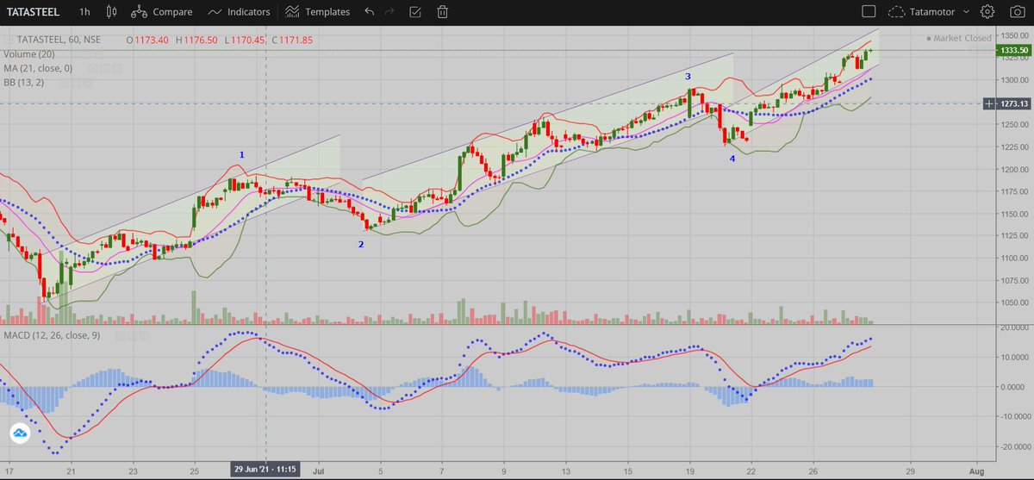Select the MACD (12, 26, close, 9) legend

[52, 335]
